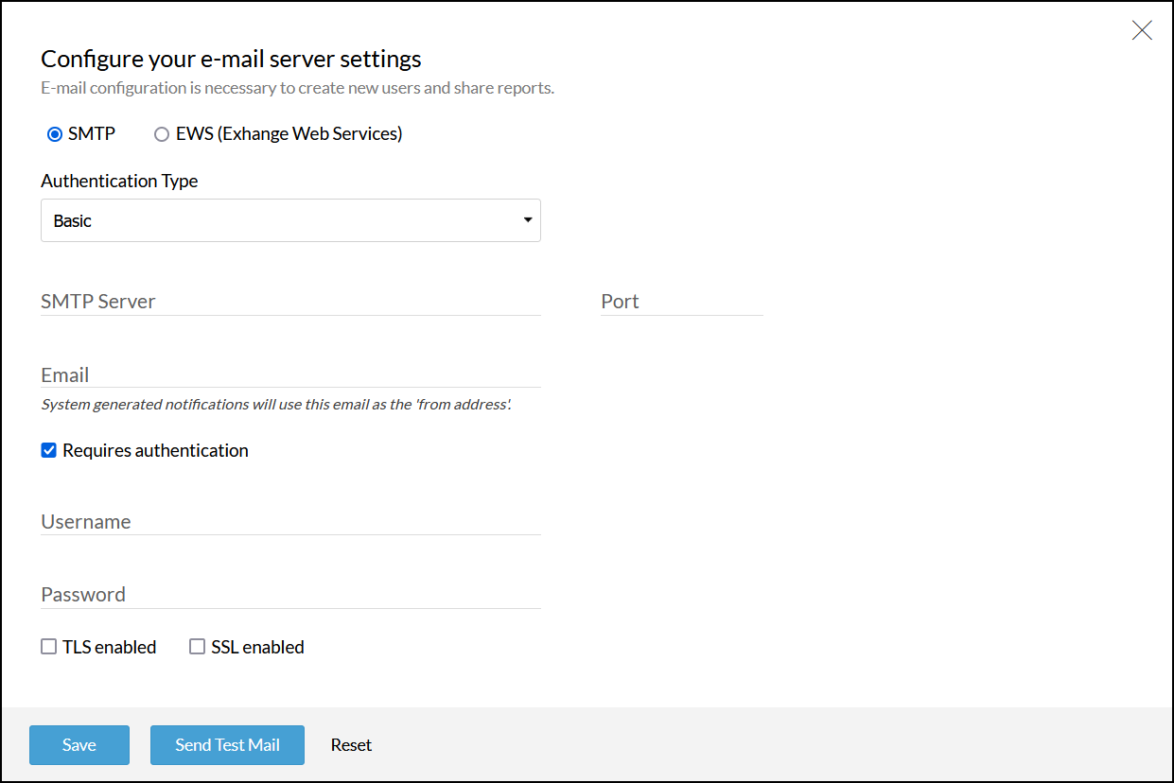The width and height of the screenshot is (1174, 783).
Task: Click the Password field
Action: pyautogui.click(x=290, y=594)
